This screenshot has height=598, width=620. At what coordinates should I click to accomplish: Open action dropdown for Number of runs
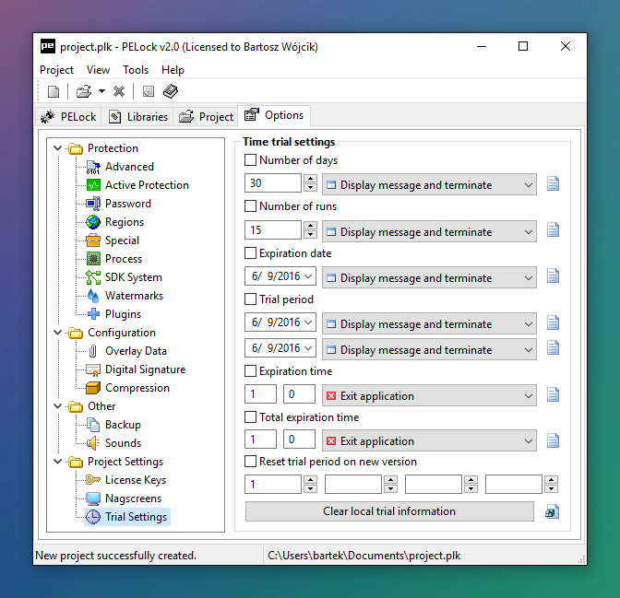(x=429, y=232)
